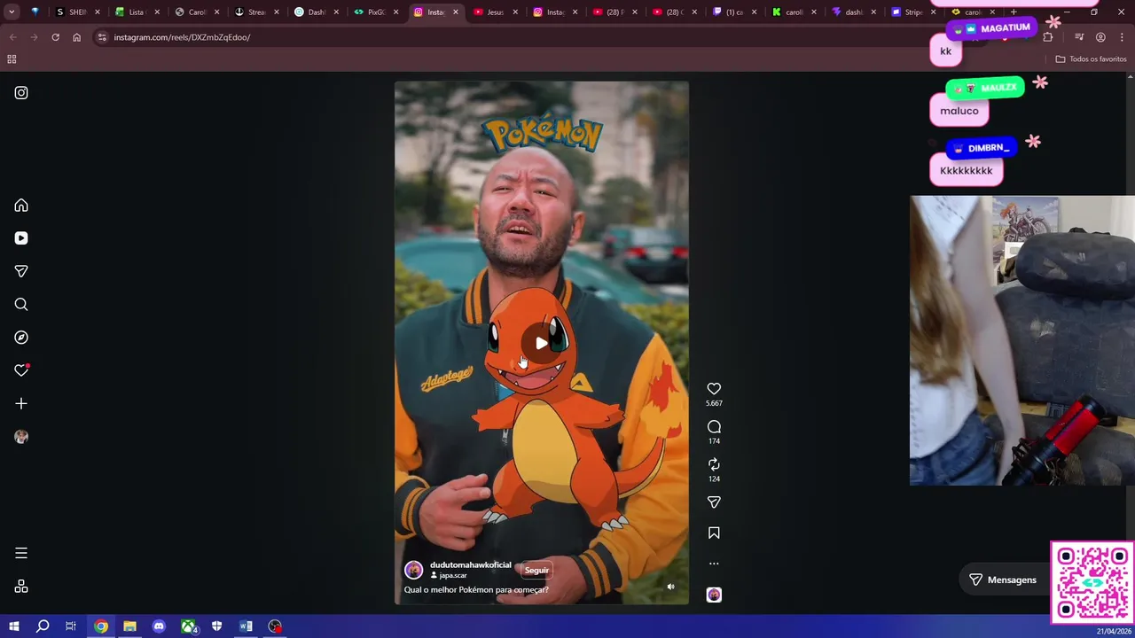The height and width of the screenshot is (638, 1135).
Task: Open Explore compass icon in the sidebar
Action: [21, 338]
